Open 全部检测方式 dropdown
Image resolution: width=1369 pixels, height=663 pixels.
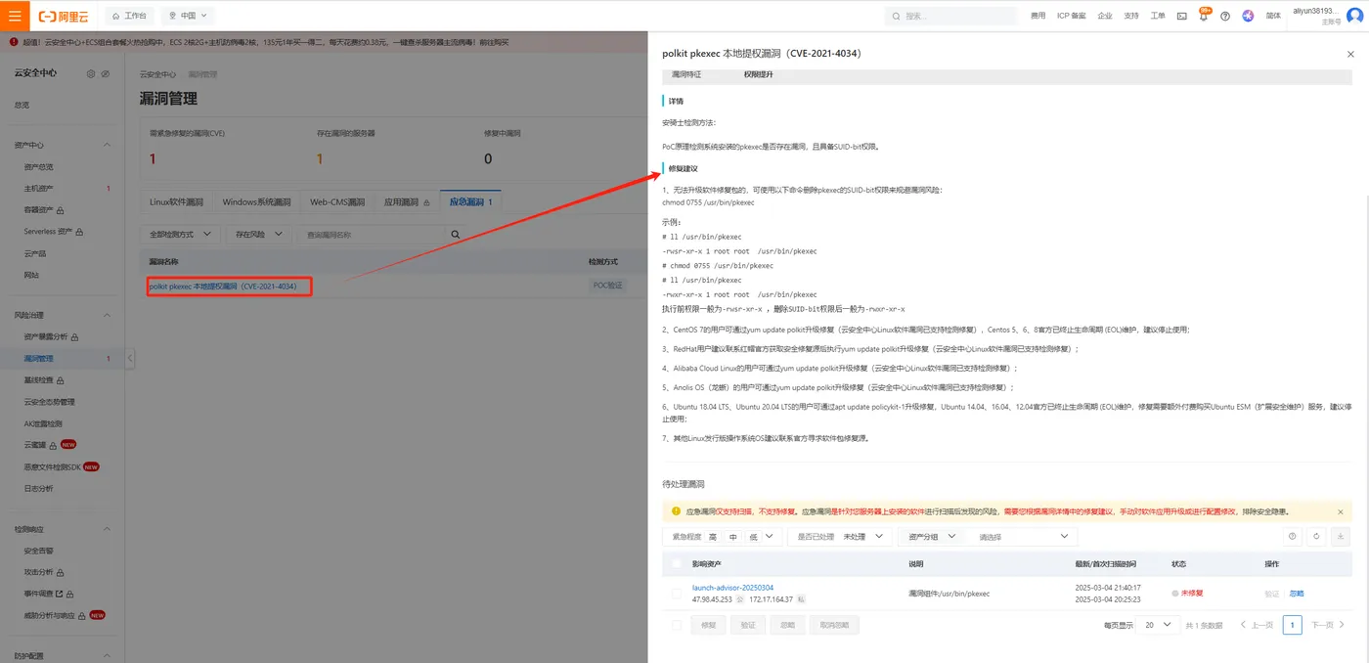(179, 235)
